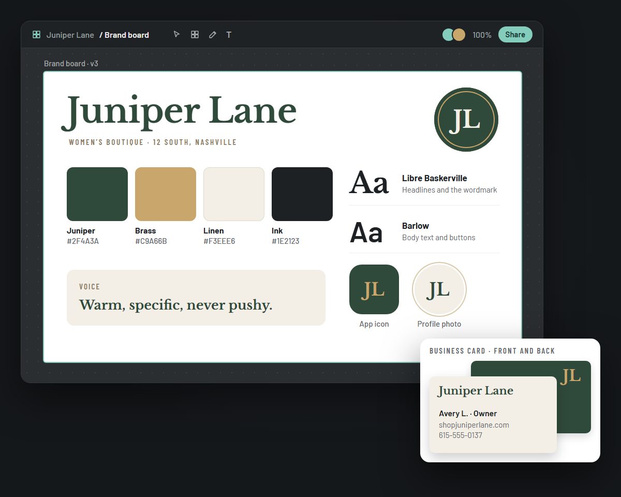Open the 100% zoom level

[x=482, y=35]
